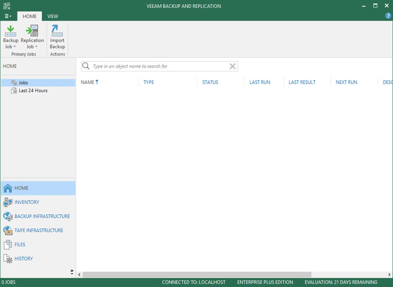This screenshot has height=287, width=393.
Task: Sort by Last Result column
Action: tap(302, 82)
